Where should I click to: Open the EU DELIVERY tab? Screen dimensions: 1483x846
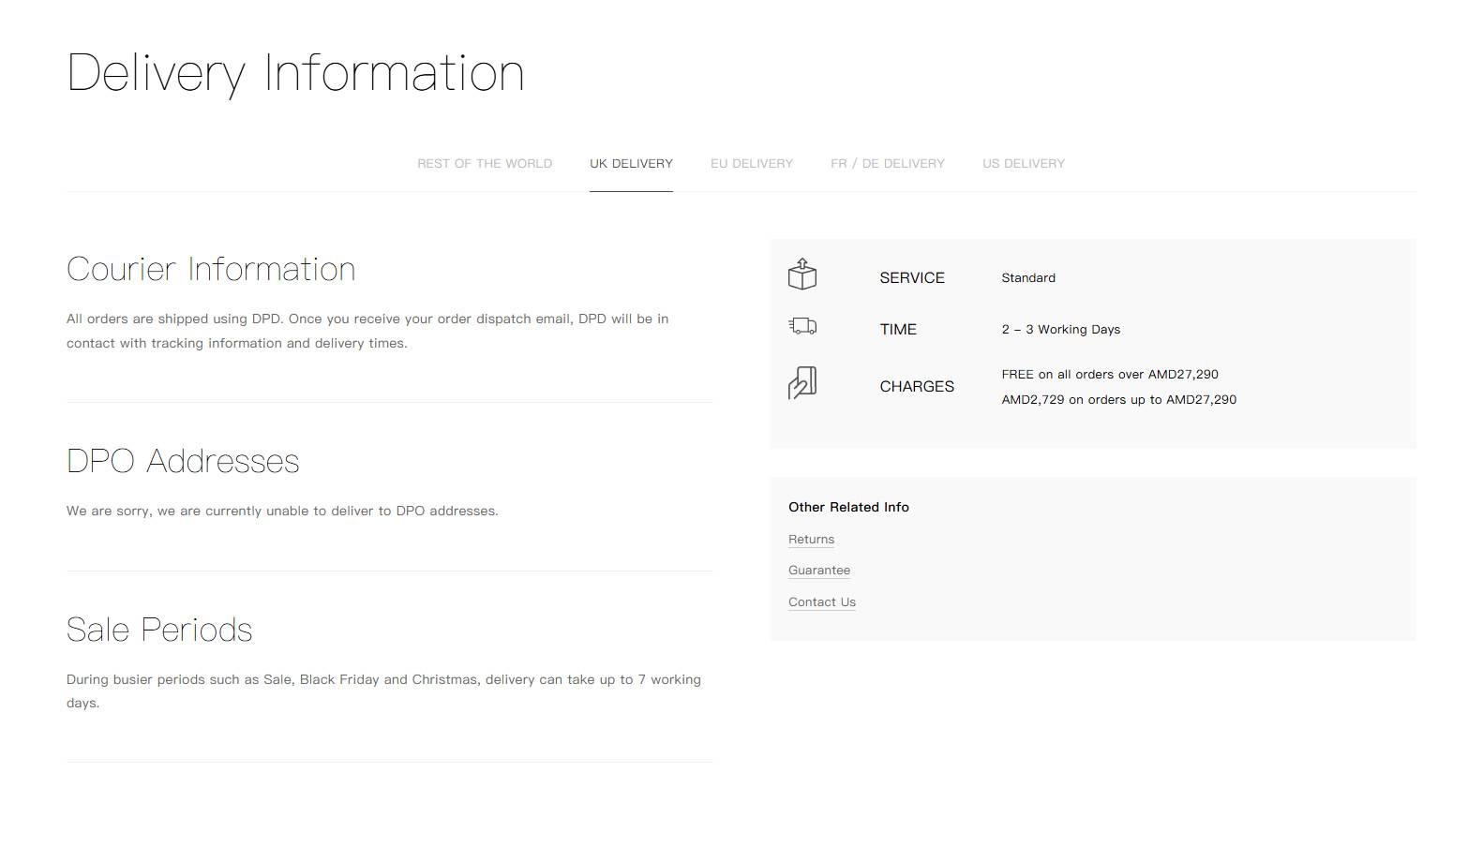click(752, 163)
